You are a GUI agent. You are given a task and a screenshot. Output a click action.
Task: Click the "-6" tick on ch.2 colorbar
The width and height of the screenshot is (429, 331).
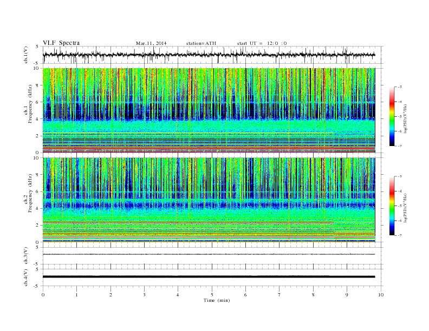400,221
